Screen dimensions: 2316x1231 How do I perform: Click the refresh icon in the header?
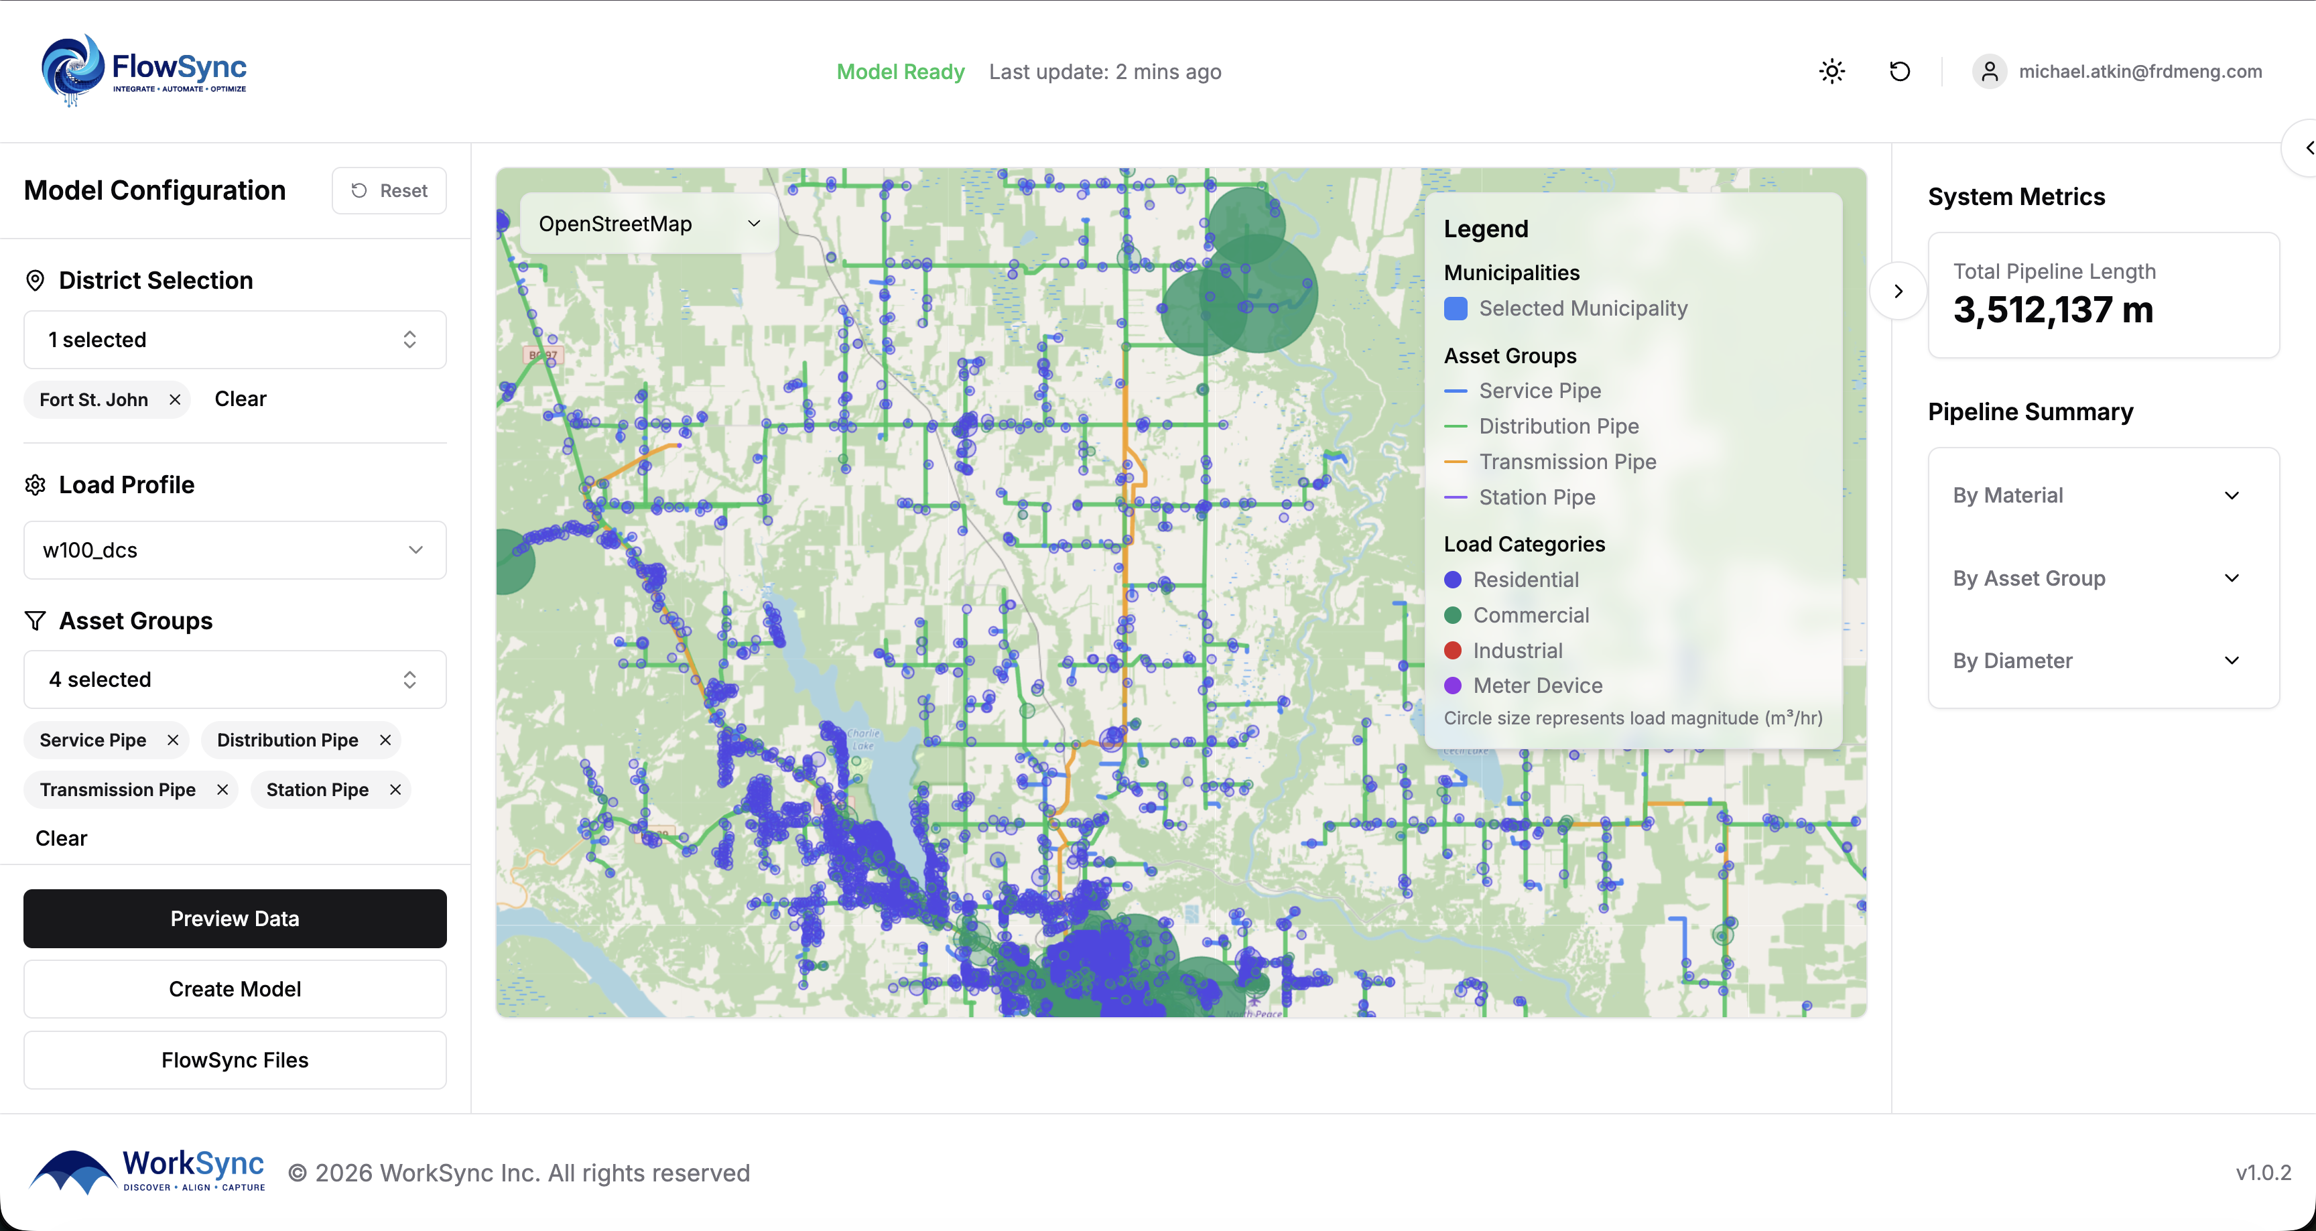(1899, 71)
